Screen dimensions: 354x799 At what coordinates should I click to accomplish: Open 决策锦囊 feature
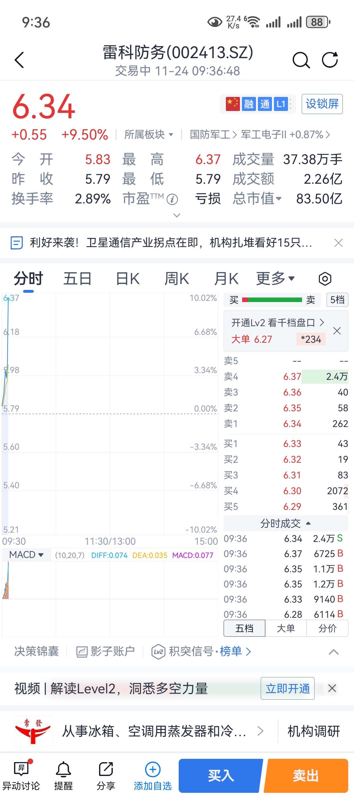(36, 651)
